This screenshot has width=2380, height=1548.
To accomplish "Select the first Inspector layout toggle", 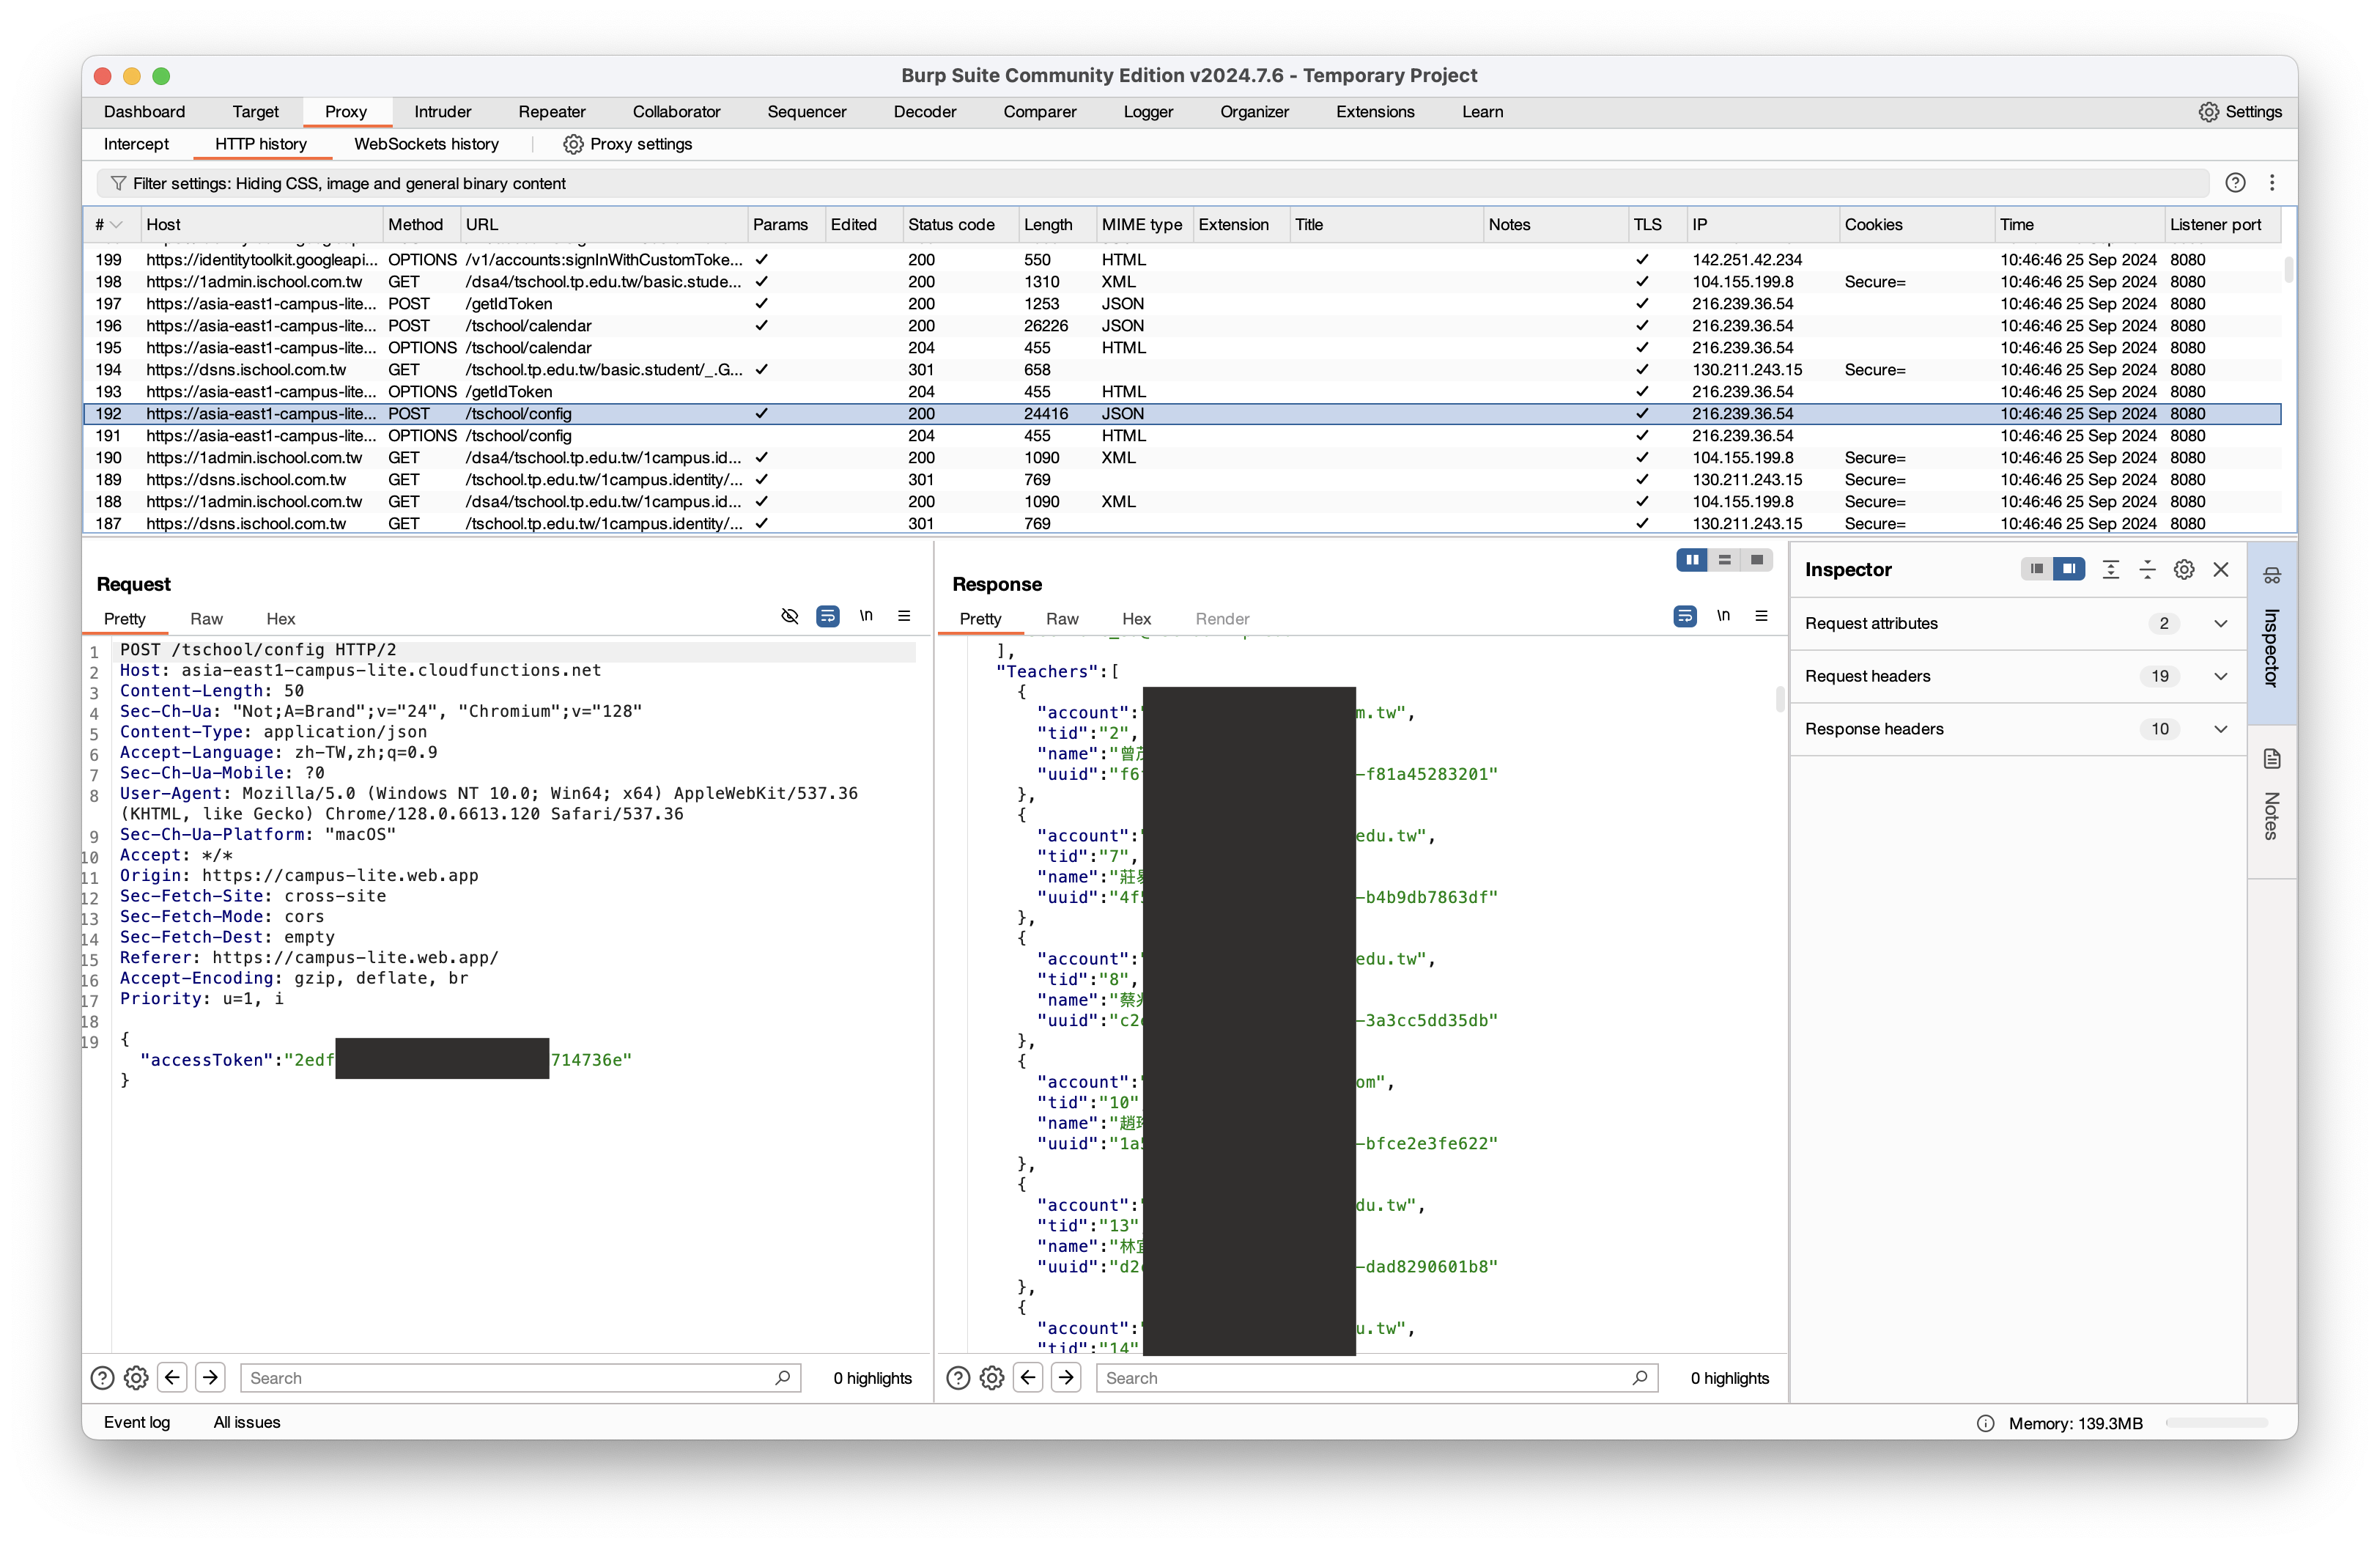I will pos(2037,569).
